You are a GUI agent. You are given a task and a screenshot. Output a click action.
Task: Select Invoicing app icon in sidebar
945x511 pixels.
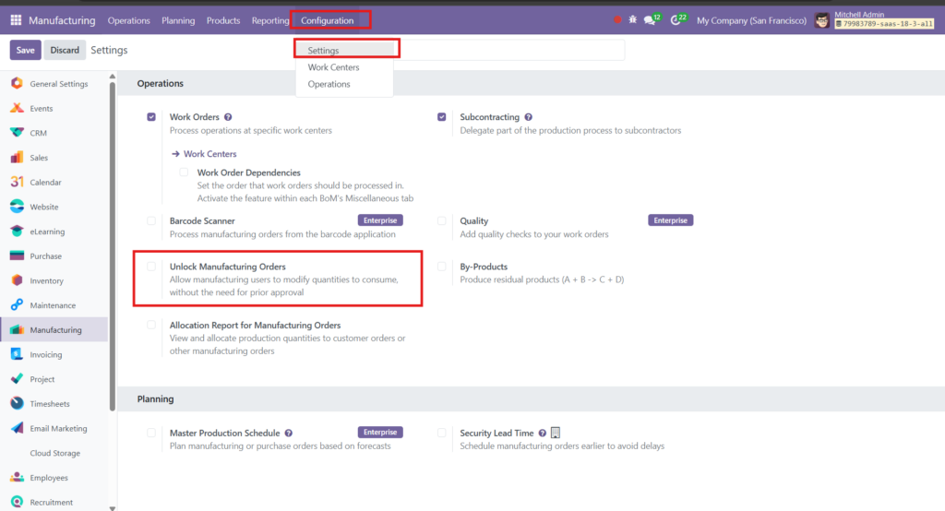(17, 354)
